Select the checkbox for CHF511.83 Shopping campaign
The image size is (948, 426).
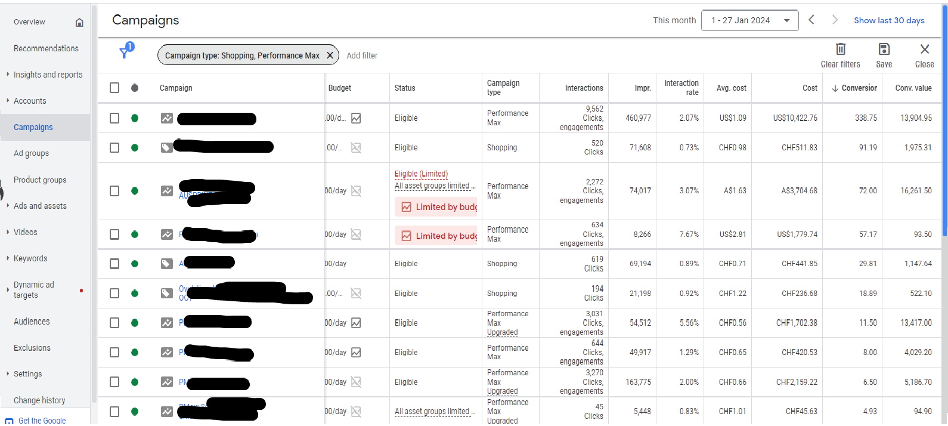(114, 147)
